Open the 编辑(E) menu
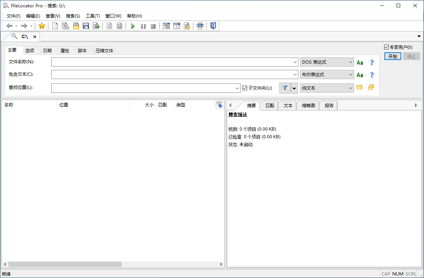 pos(33,16)
